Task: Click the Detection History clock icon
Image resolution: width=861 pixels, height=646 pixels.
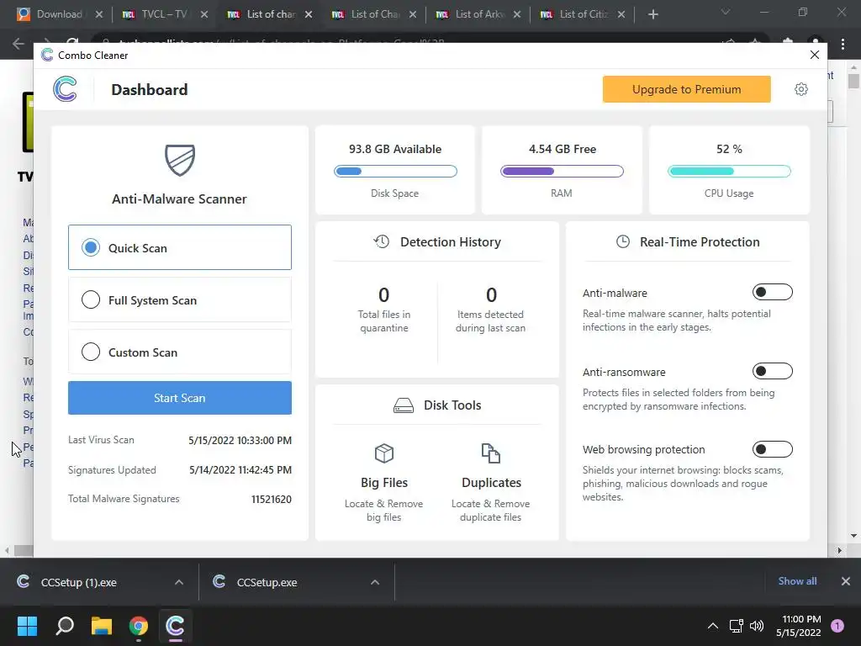Action: tap(382, 241)
